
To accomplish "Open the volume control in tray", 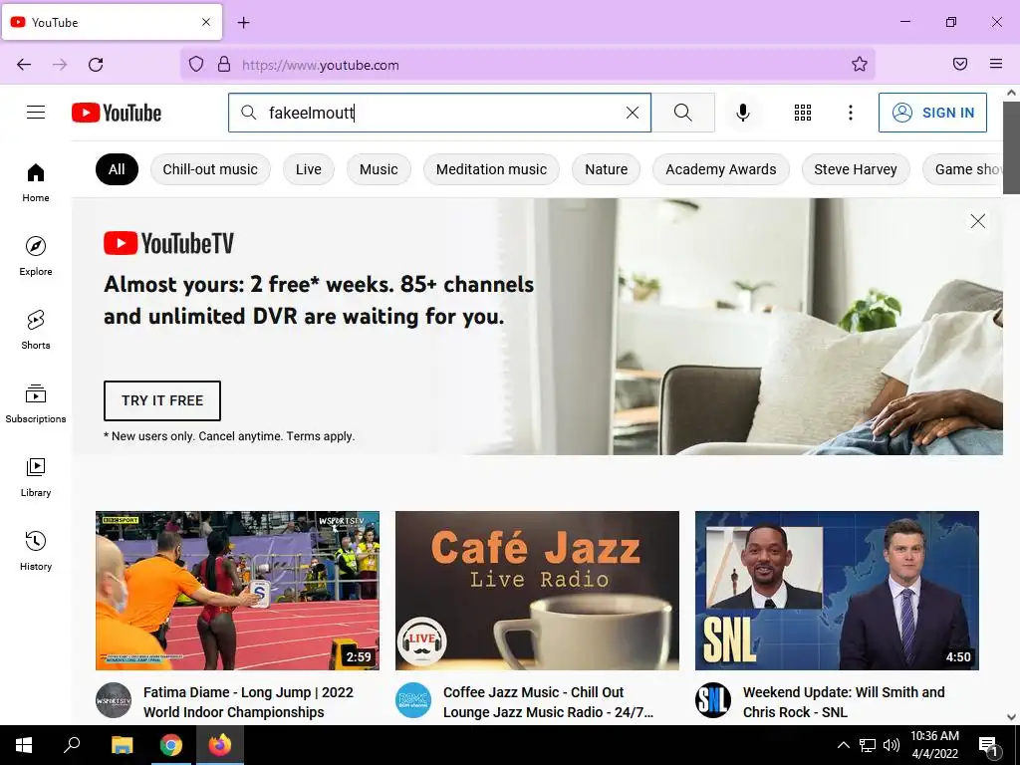I will (892, 745).
